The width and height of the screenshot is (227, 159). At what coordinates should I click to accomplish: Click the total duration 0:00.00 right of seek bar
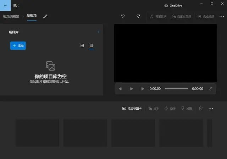tap(198, 89)
